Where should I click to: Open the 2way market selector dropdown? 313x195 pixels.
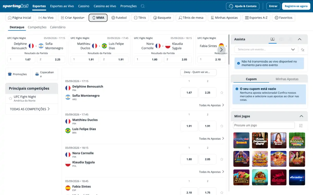click(x=198, y=72)
